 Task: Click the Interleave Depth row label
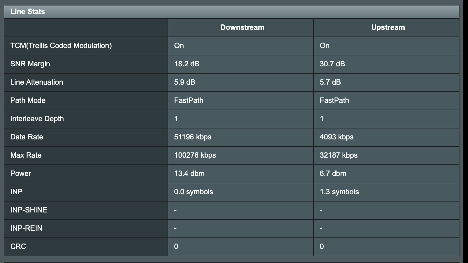37,119
